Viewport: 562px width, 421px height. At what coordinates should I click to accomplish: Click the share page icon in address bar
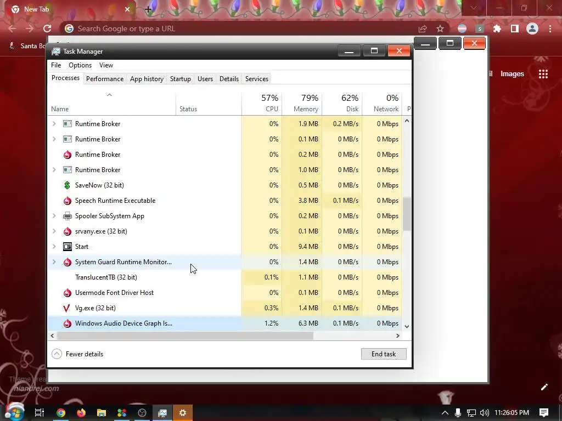coord(423,29)
